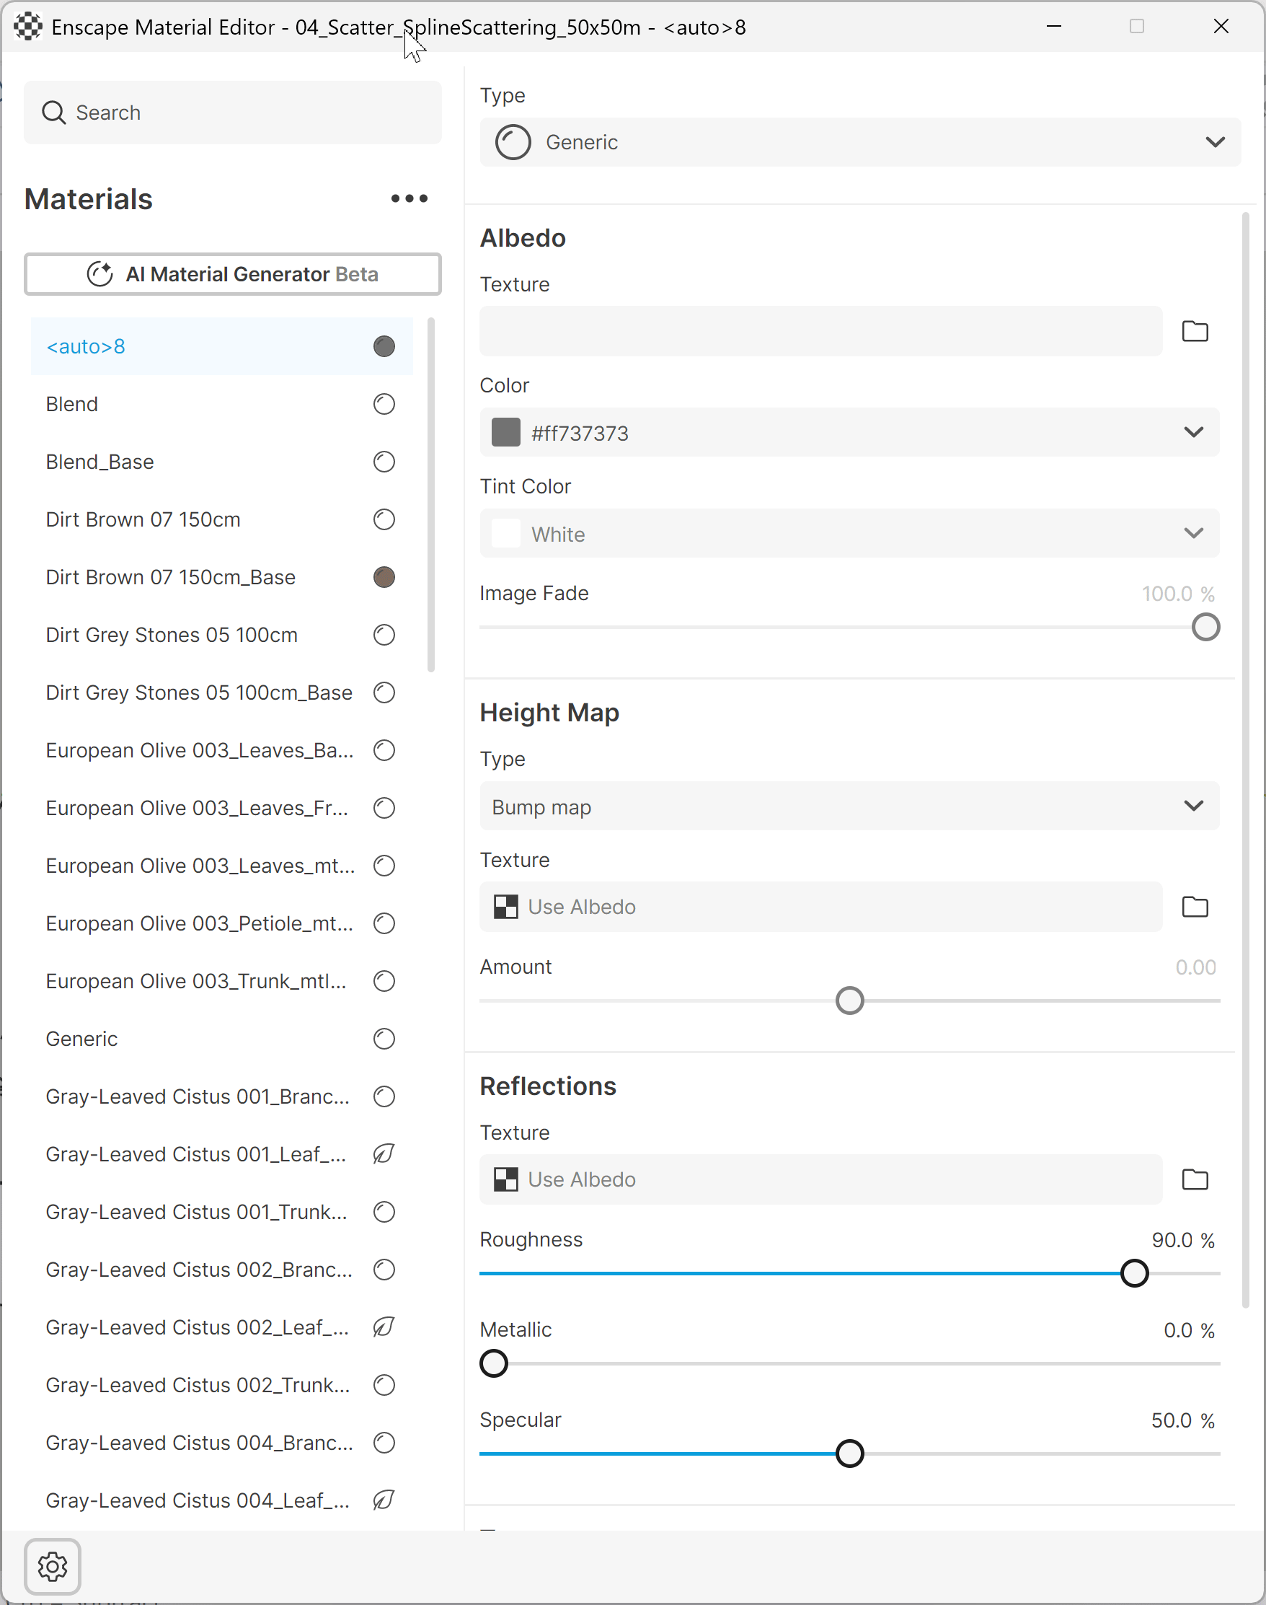
Task: Click the Height Map Use Albedo texture field
Action: coord(820,906)
